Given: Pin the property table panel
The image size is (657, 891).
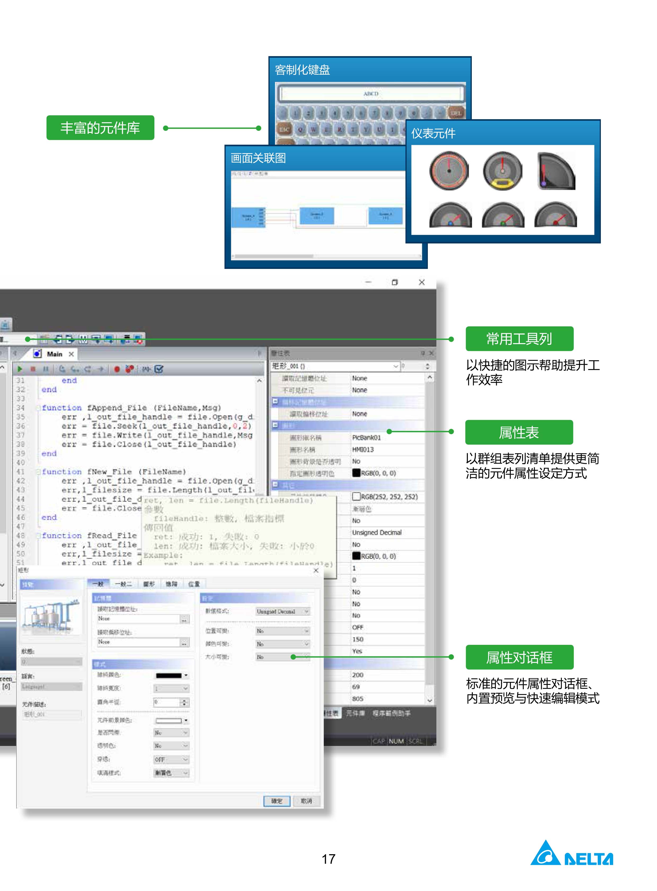Looking at the screenshot, I should 423,353.
